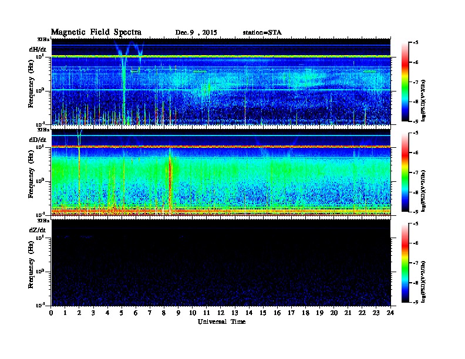
Task: Click the "Magnetic Field Spectra" title
Action: tap(96, 32)
